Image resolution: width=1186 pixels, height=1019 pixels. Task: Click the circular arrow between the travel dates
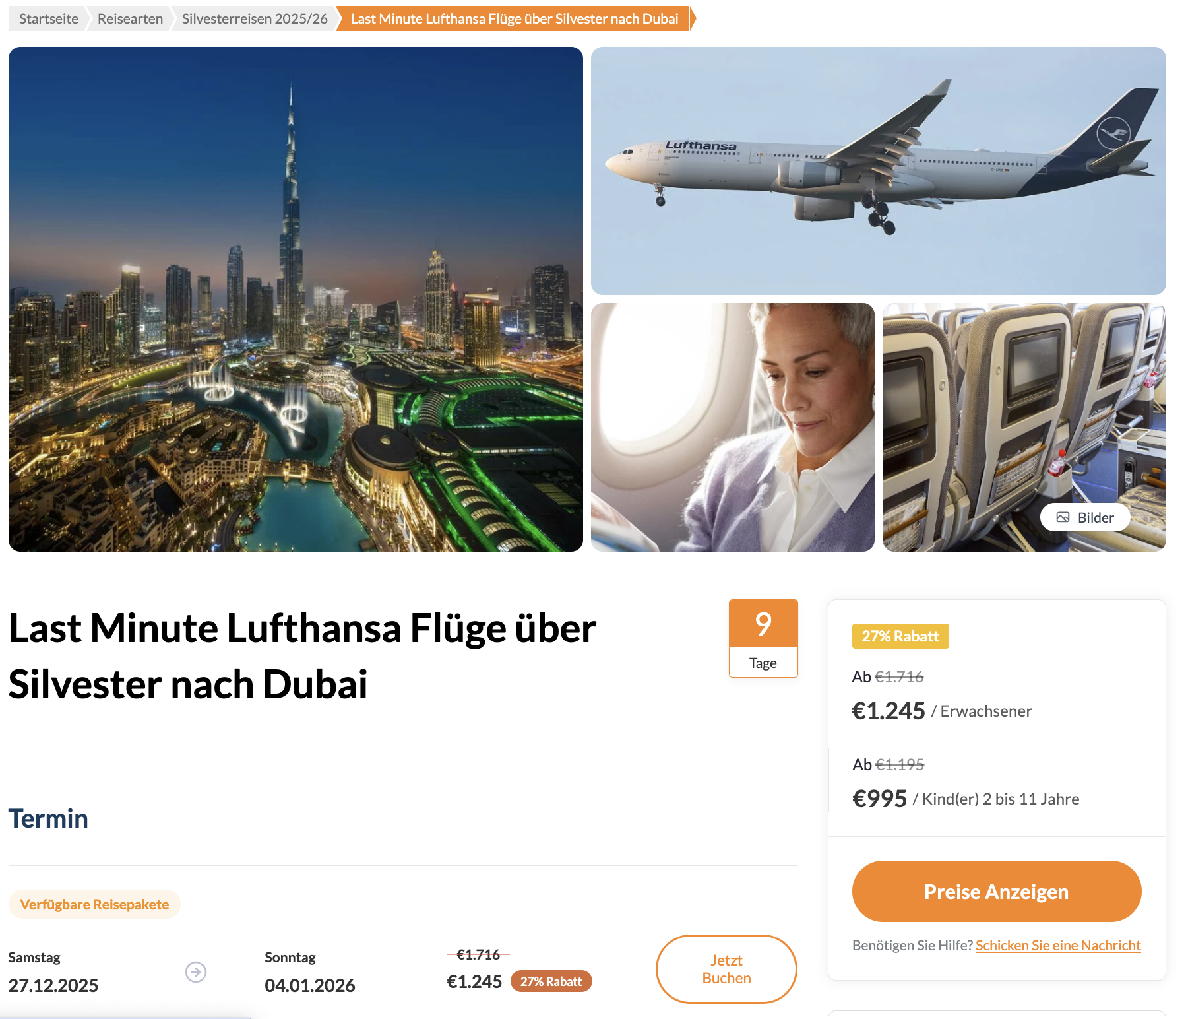[196, 971]
